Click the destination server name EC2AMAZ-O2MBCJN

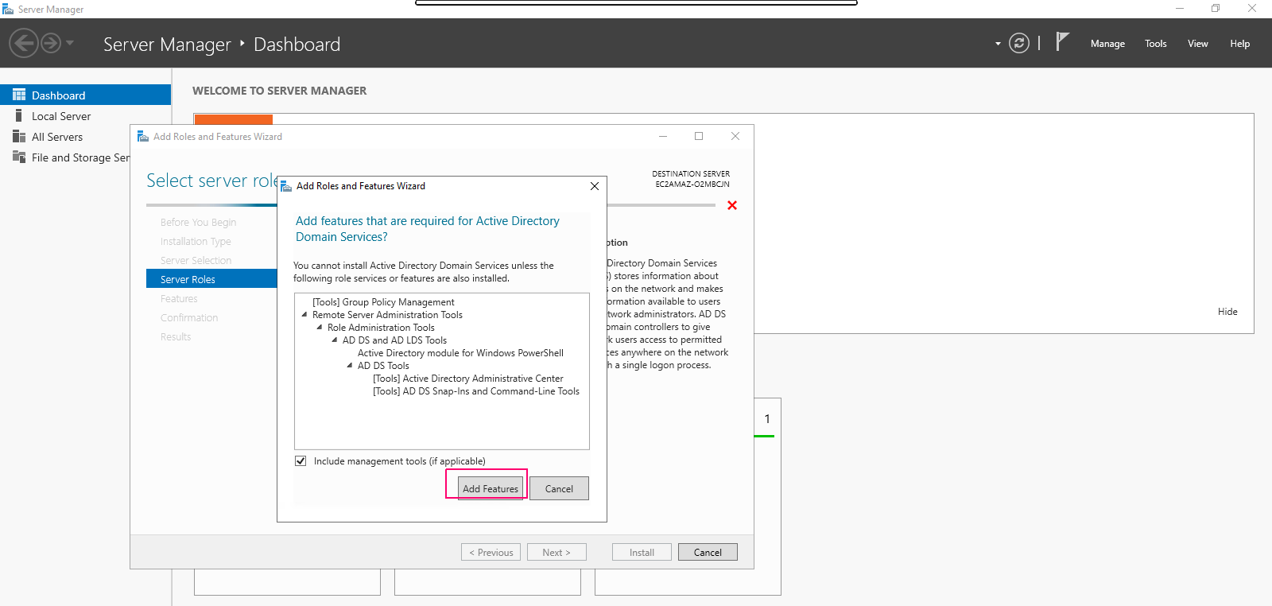(x=692, y=184)
